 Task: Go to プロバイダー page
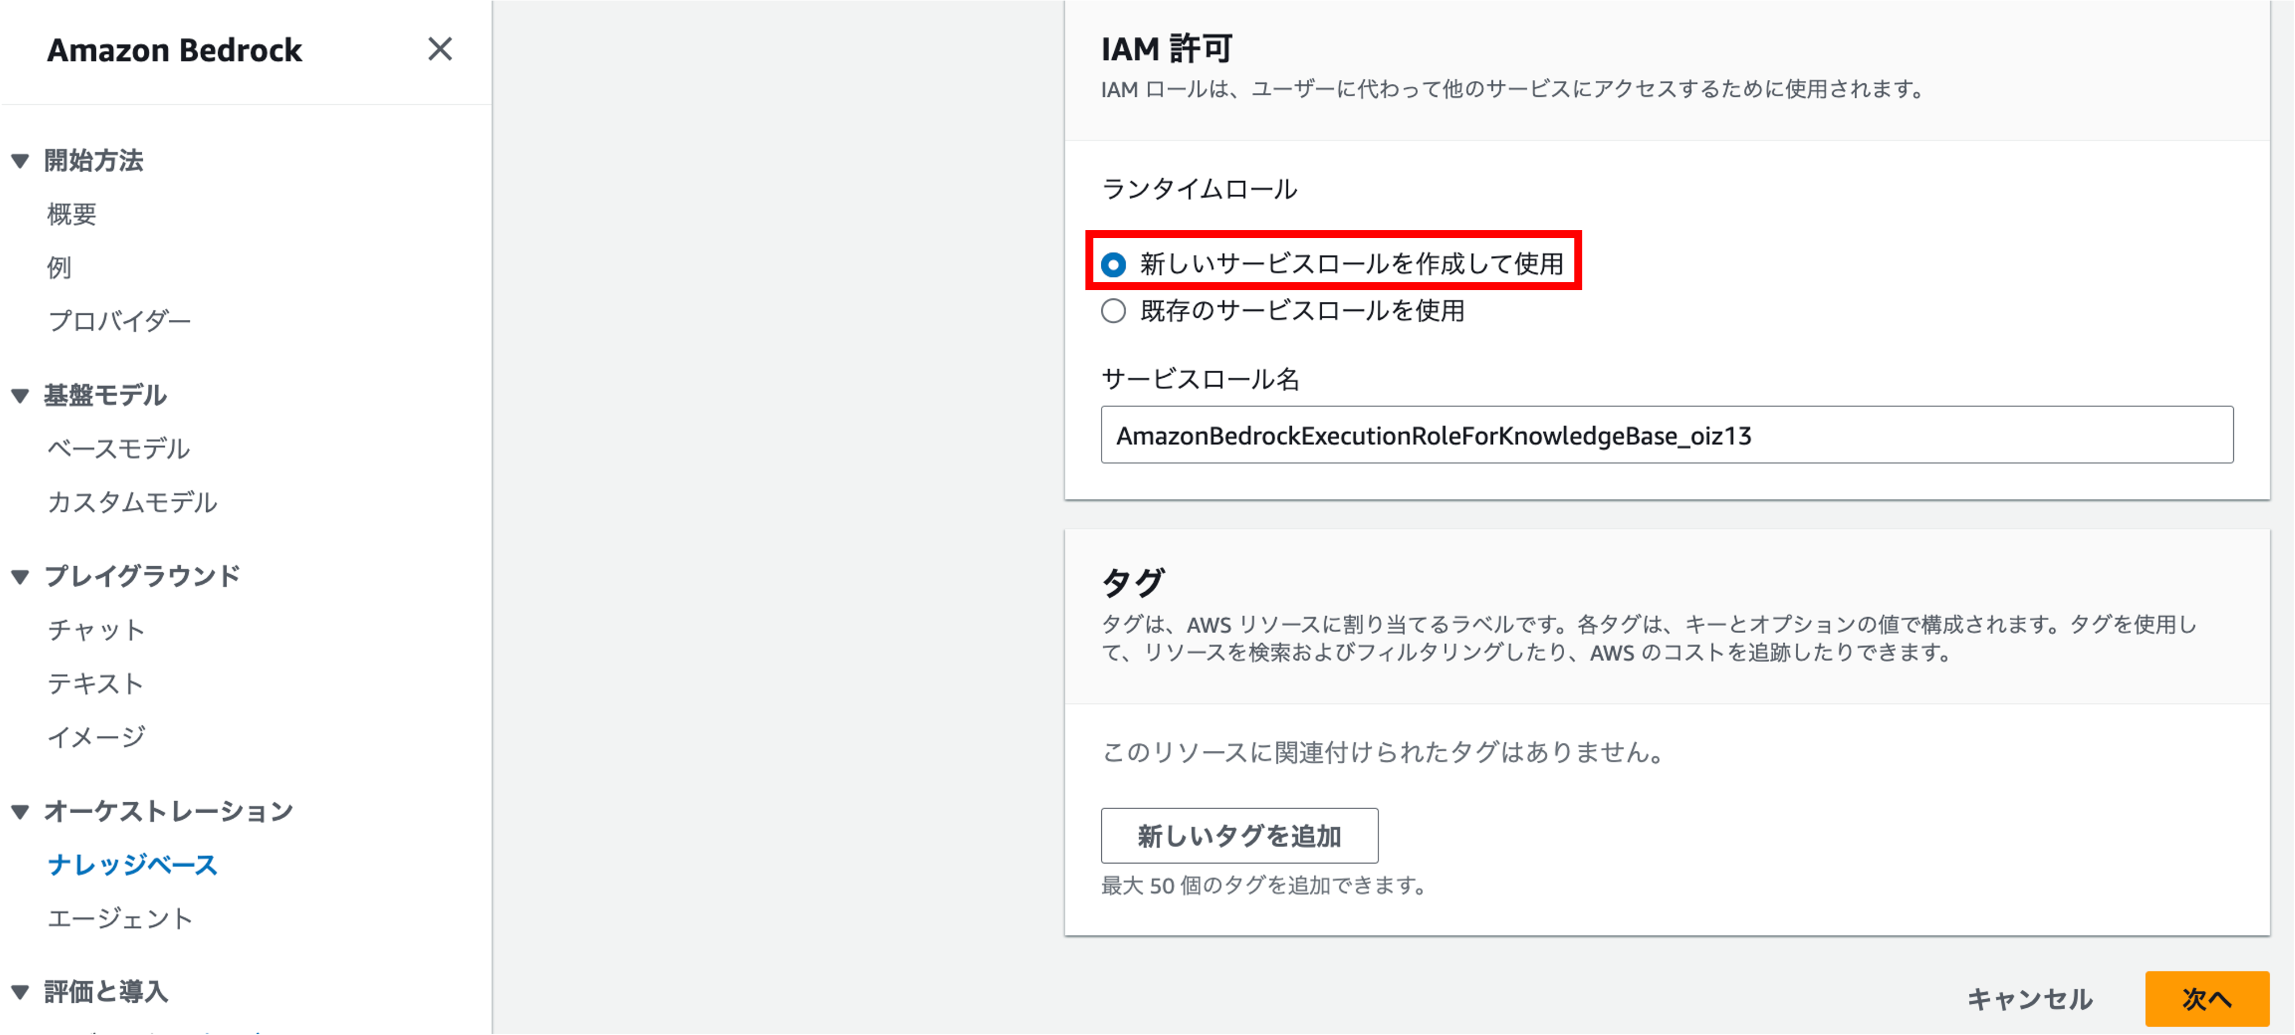pyautogui.click(x=118, y=320)
